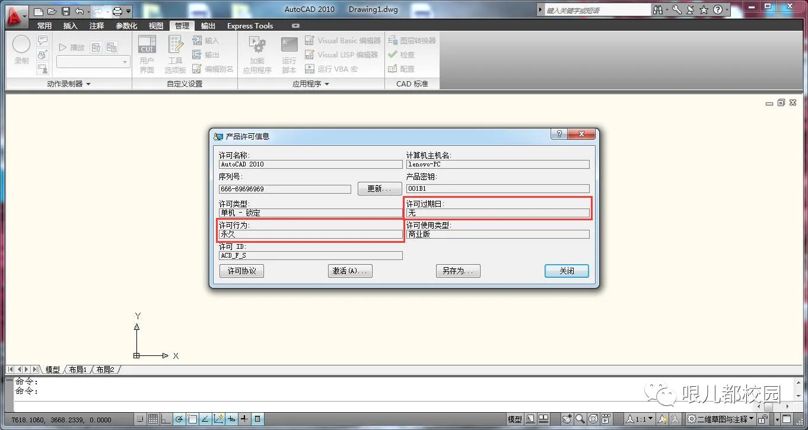Click 编辑别名 in the ribbon
Image resolution: width=808 pixels, height=430 pixels.
pos(212,69)
